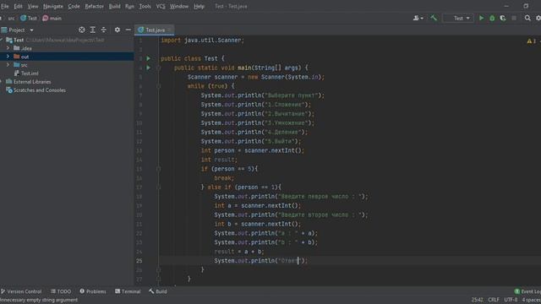Start debugging with the bug icon
The height and width of the screenshot is (304, 541).
click(x=492, y=18)
